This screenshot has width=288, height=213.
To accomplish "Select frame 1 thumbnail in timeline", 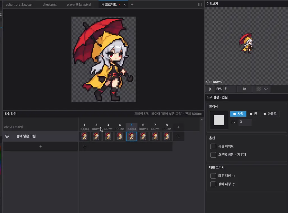I will pos(85,136).
